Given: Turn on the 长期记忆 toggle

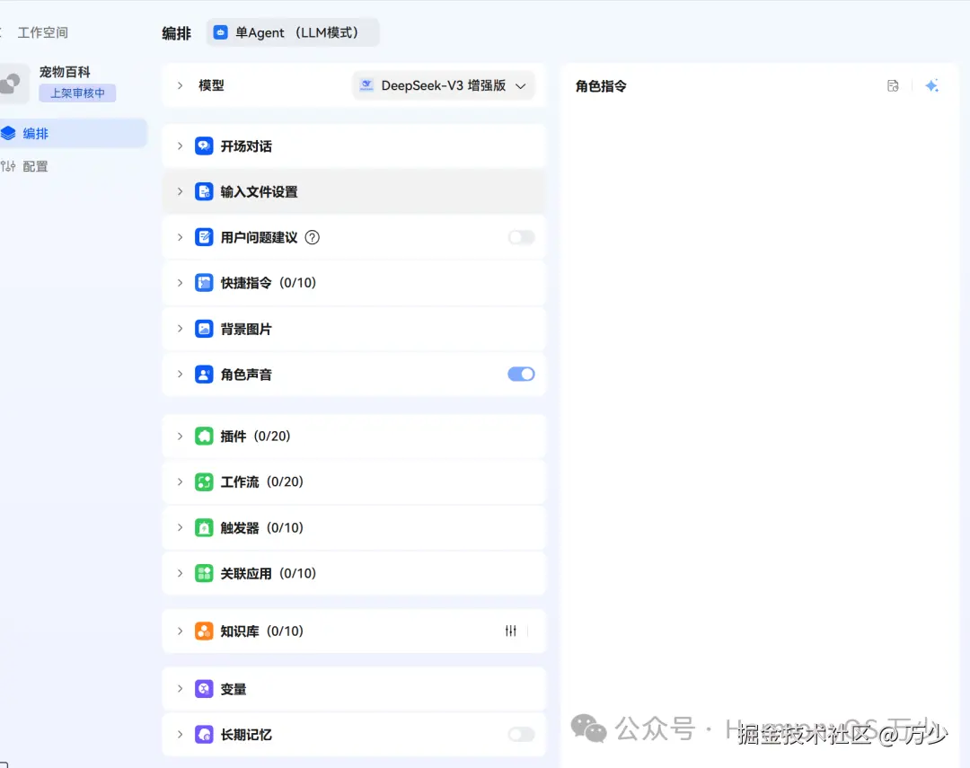Looking at the screenshot, I should click(522, 735).
